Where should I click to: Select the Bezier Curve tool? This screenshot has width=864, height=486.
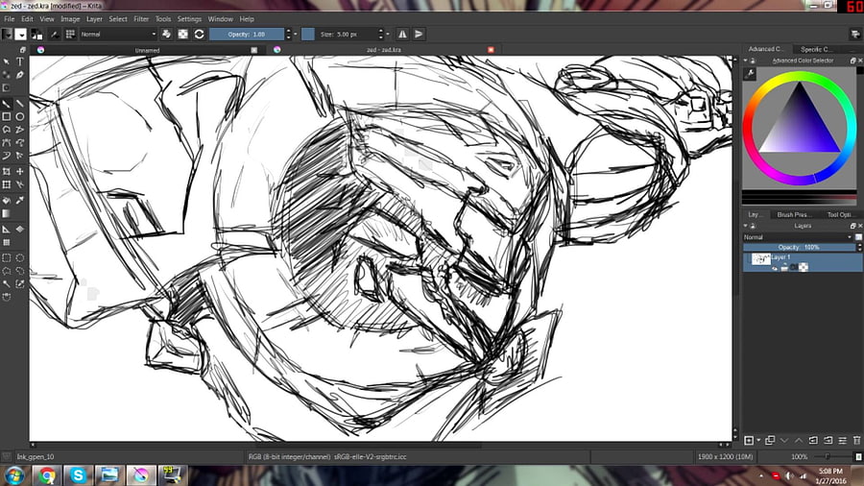(7, 143)
